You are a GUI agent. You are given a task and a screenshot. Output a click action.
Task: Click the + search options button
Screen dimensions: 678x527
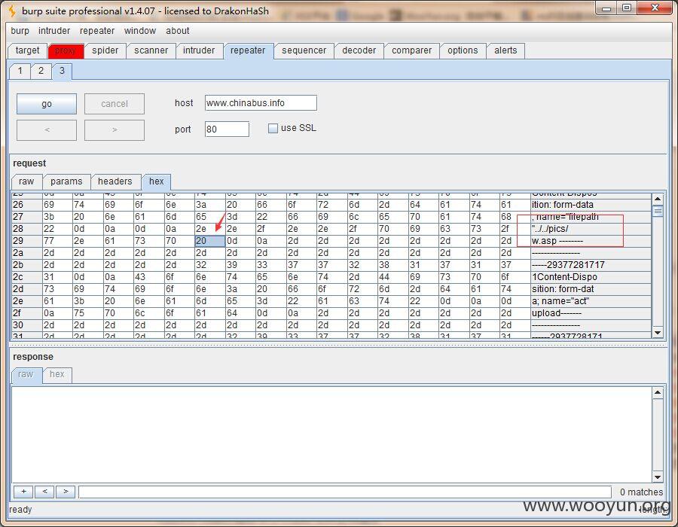tap(23, 492)
